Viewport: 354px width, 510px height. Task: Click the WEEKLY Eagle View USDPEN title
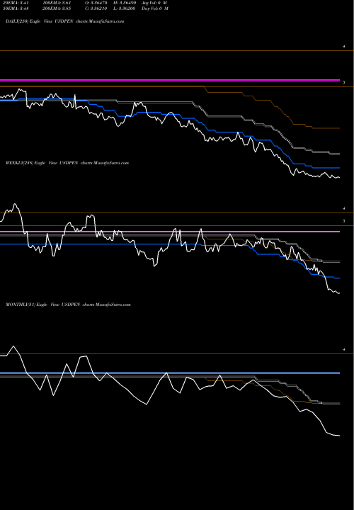pyautogui.click(x=67, y=163)
